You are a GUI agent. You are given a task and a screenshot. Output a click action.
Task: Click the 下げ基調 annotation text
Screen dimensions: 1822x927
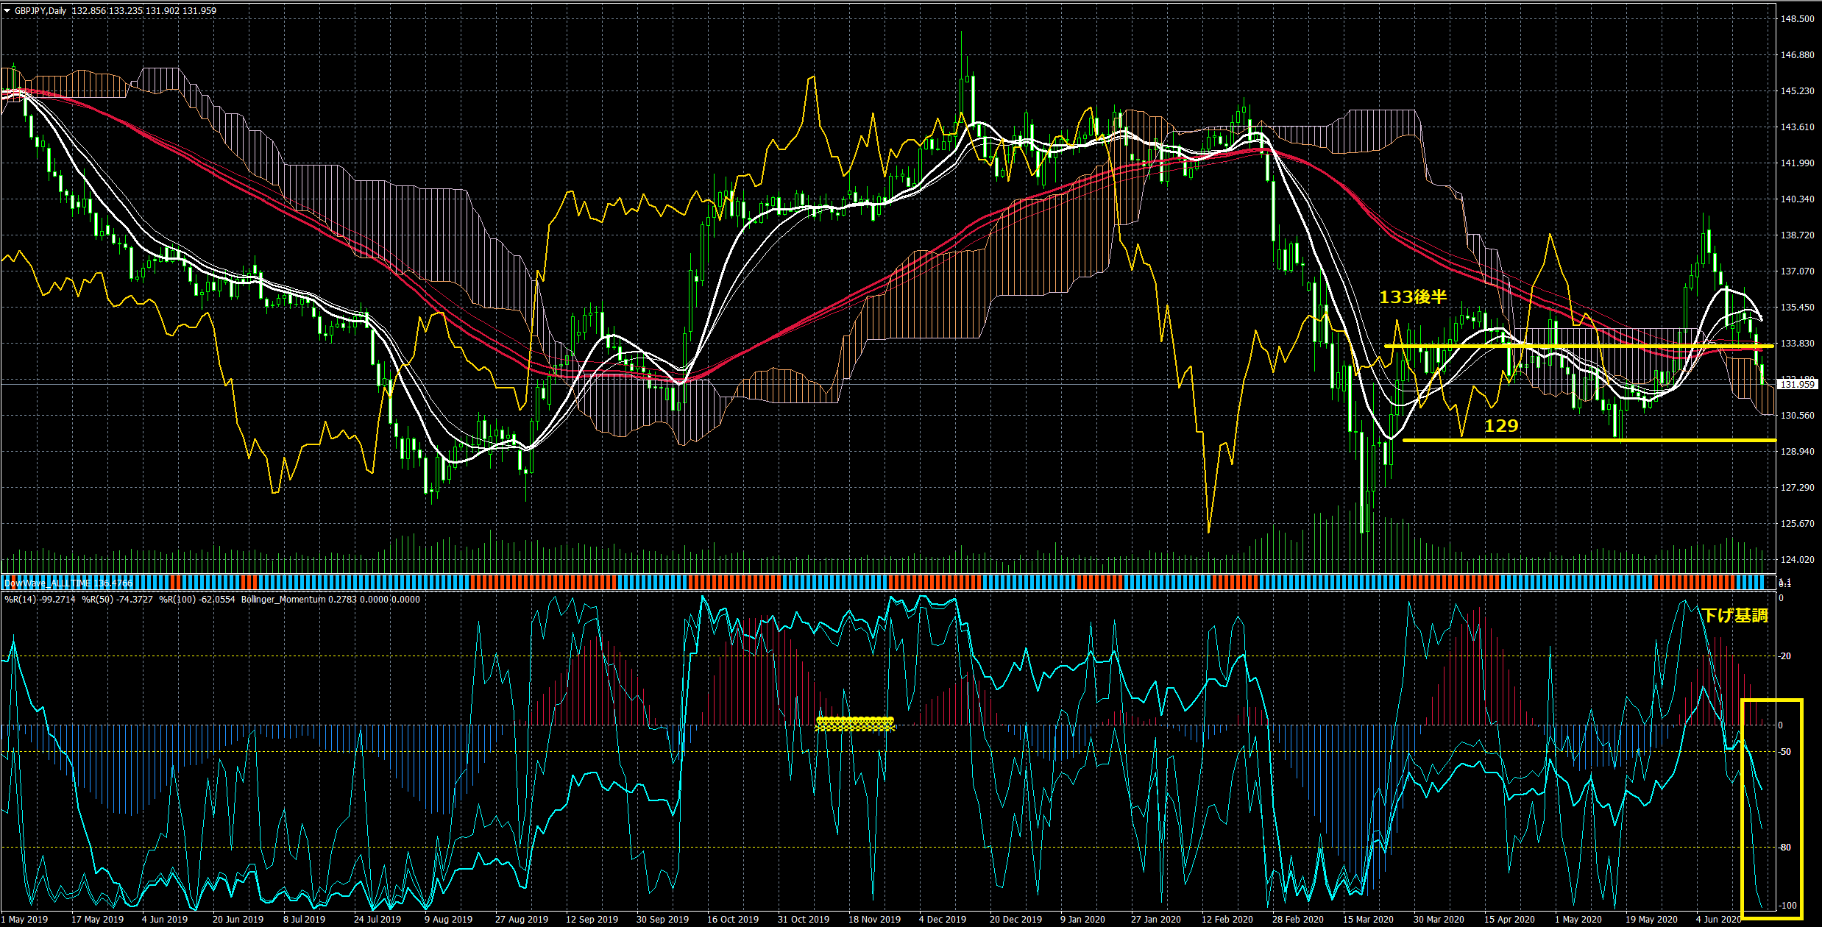click(1734, 616)
